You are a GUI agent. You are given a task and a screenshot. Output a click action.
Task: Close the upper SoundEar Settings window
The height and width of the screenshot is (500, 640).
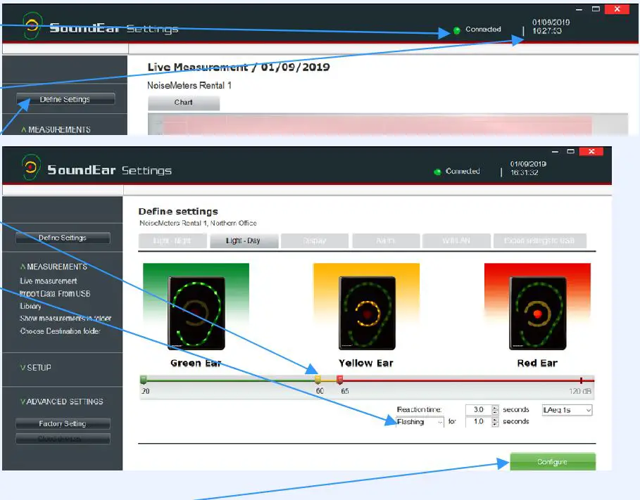(617, 9)
